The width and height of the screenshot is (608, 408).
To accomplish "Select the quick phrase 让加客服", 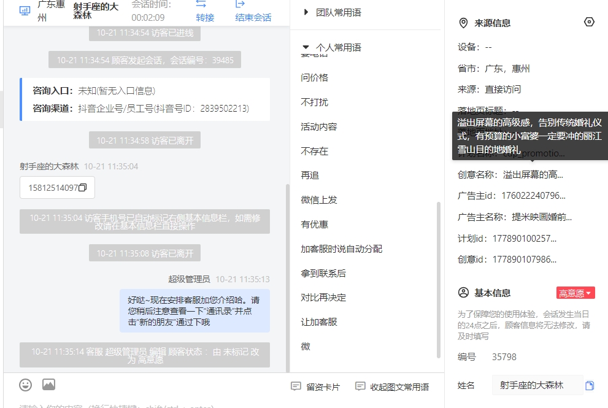I will click(319, 322).
